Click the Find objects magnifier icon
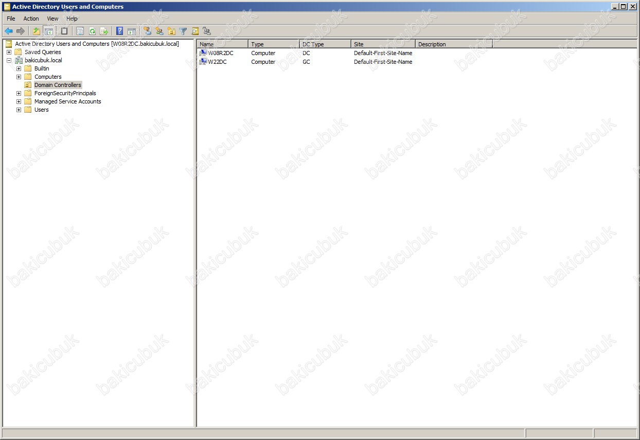640x440 pixels. pos(195,31)
